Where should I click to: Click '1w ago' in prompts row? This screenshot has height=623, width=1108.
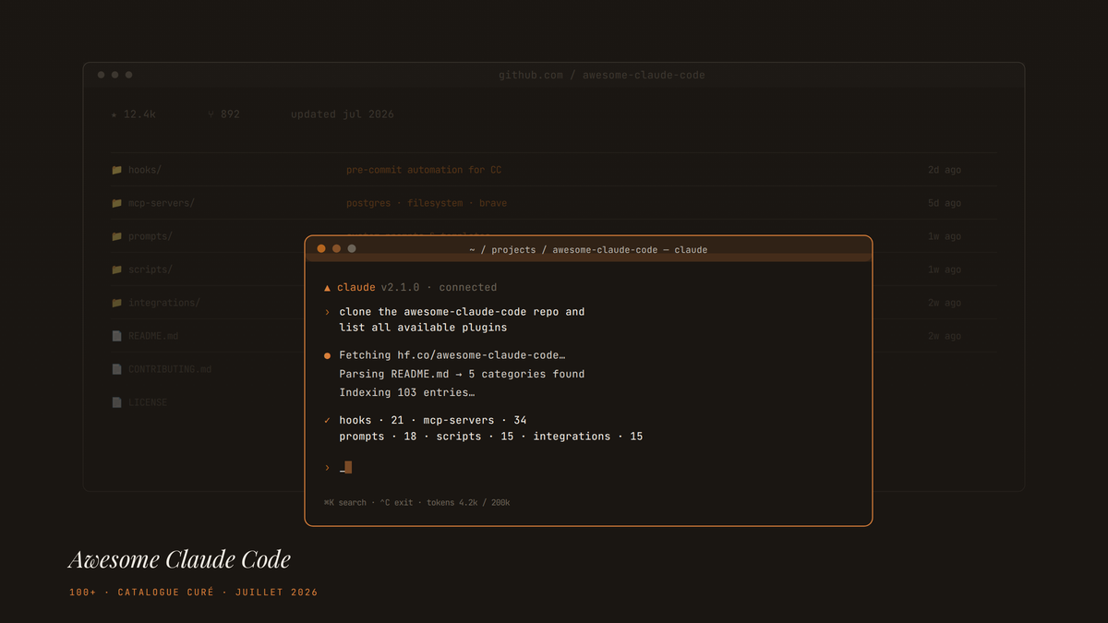945,236
